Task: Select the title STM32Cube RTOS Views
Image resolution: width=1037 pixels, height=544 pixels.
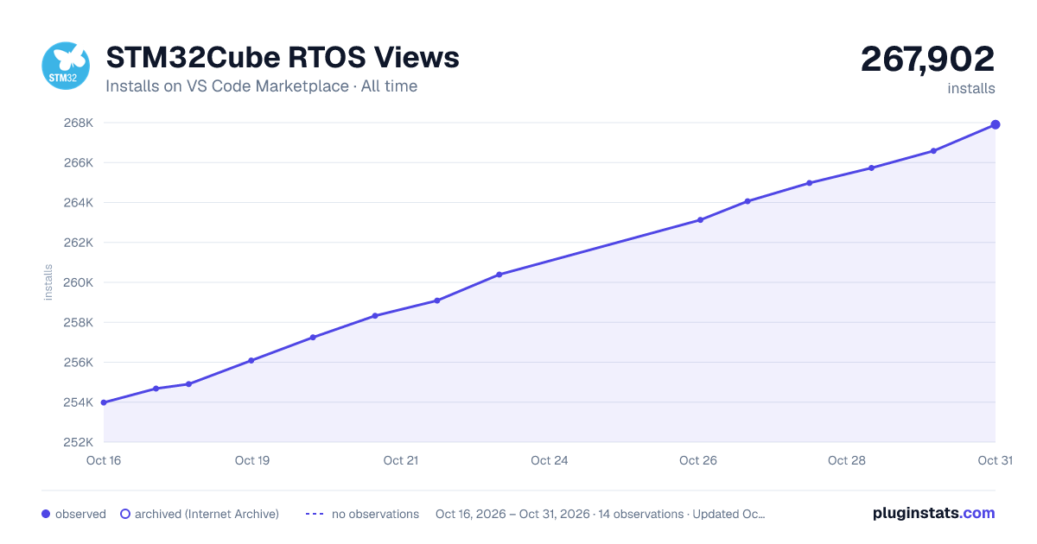Action: click(x=283, y=58)
